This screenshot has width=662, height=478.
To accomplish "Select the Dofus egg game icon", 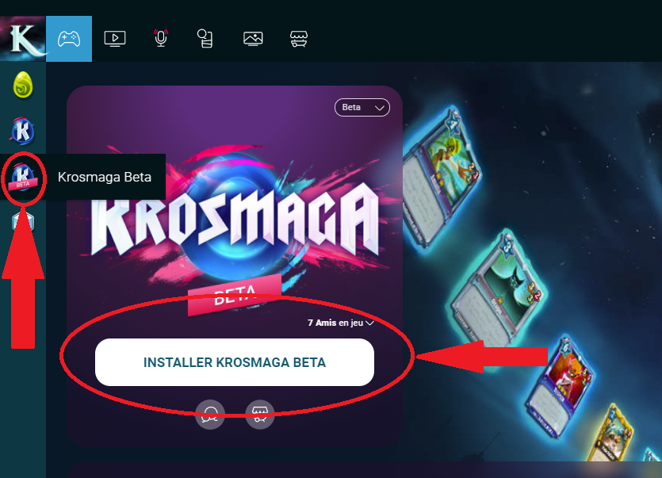I will [23, 85].
